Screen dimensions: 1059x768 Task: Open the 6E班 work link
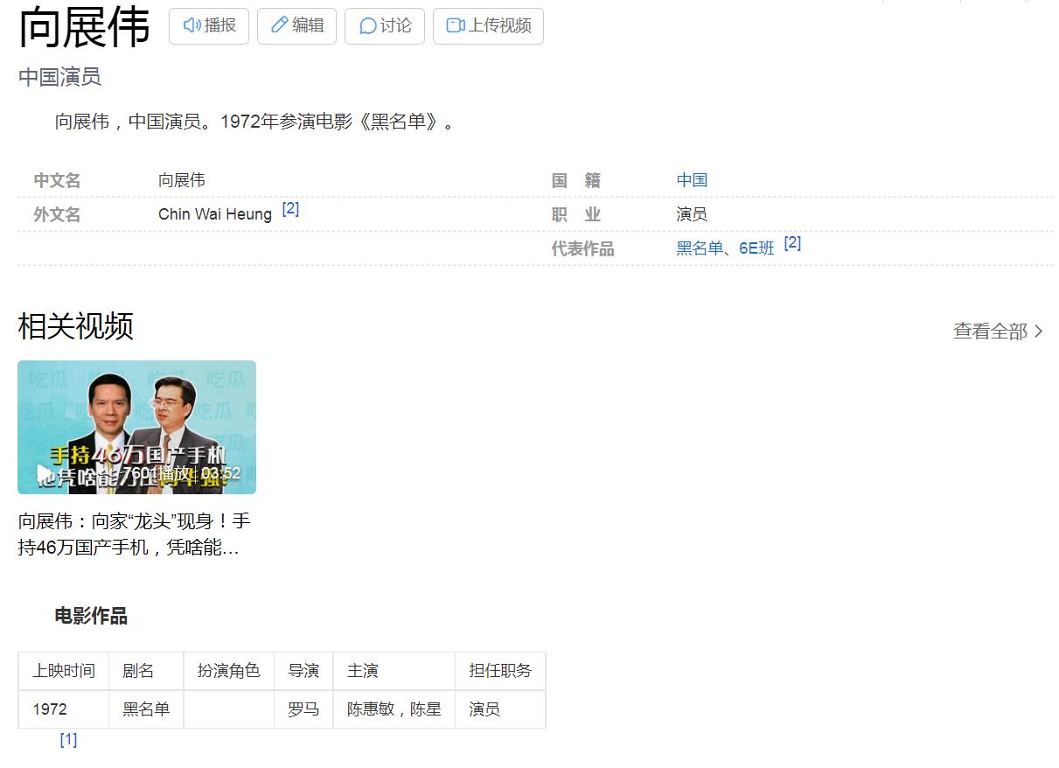[754, 248]
